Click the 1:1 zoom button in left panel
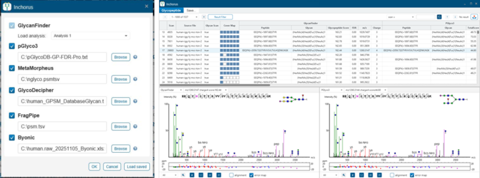Screen dimensions: 480x178 (x=201, y=175)
